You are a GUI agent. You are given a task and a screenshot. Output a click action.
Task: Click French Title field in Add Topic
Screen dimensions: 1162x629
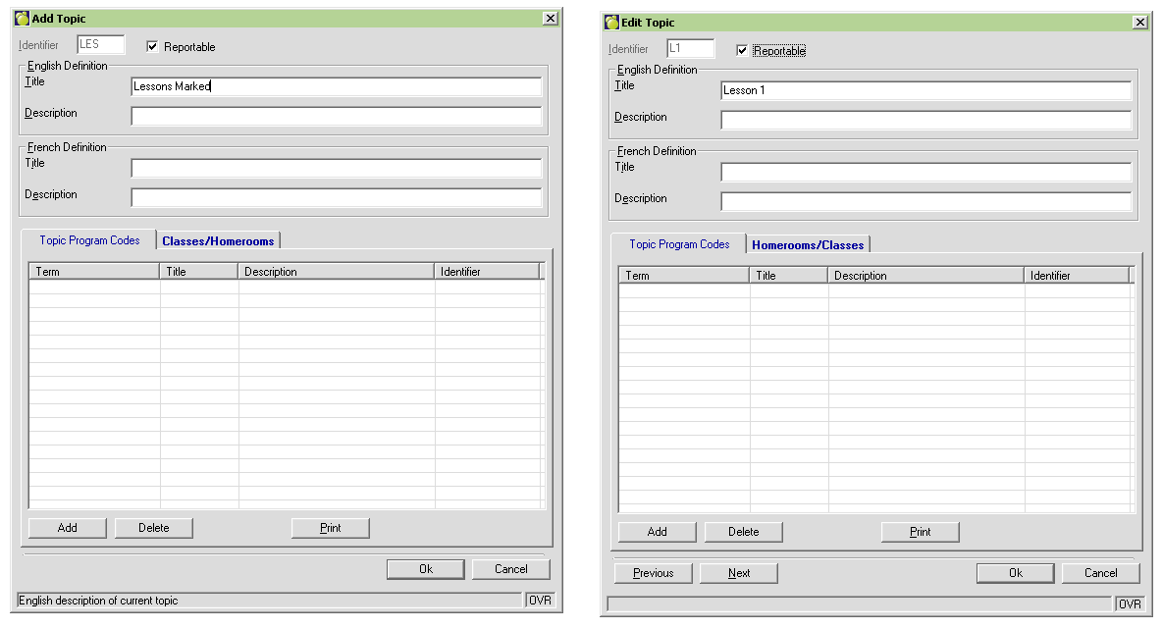[x=336, y=168]
